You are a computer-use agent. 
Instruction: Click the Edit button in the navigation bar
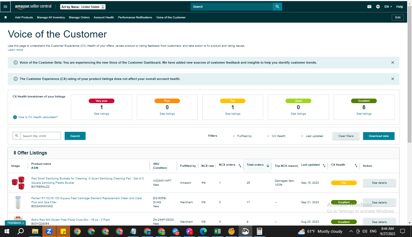coord(398,17)
